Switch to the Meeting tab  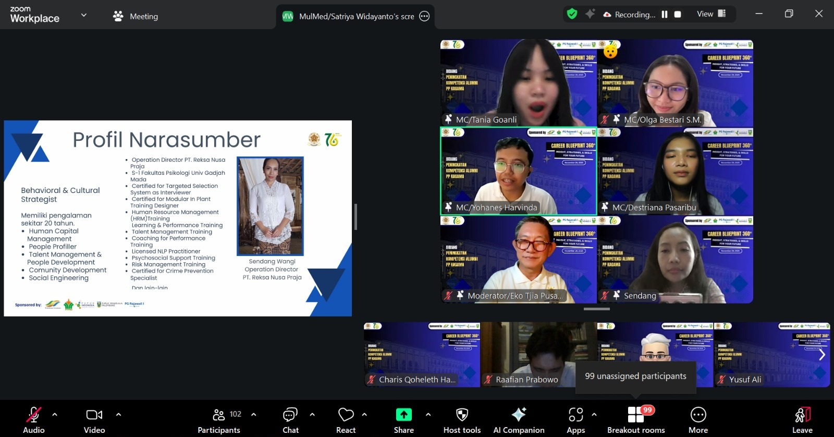136,16
